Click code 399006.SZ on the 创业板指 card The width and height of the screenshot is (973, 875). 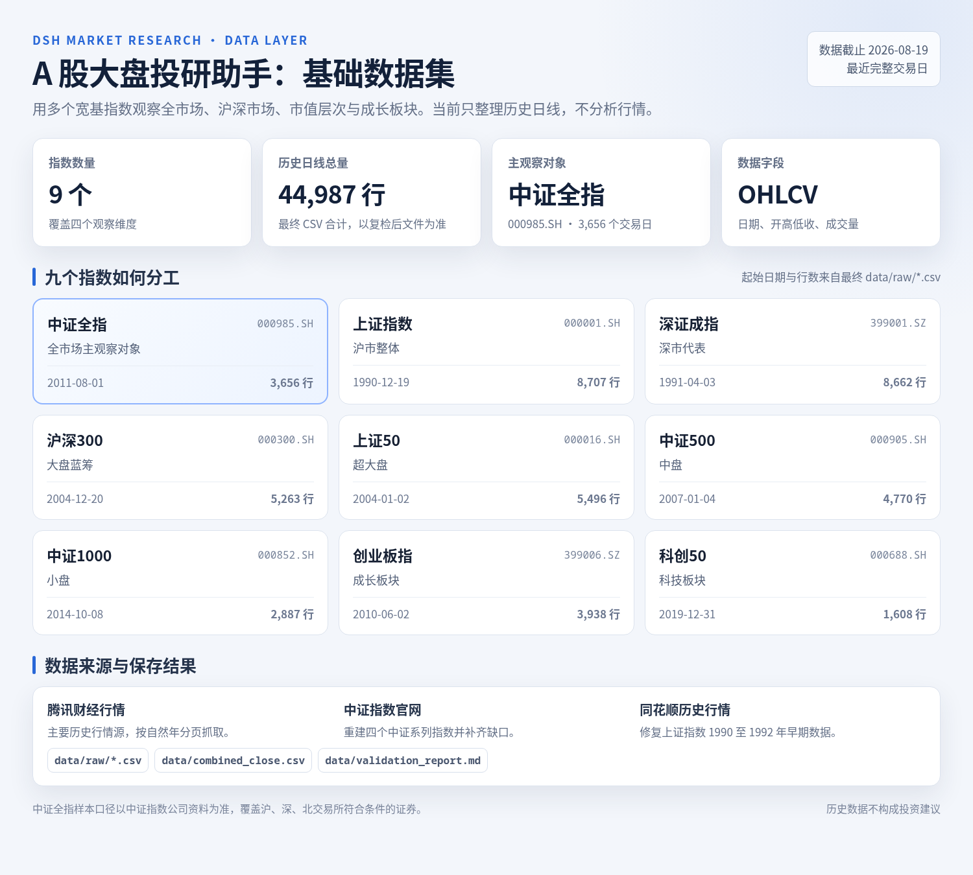click(x=592, y=555)
